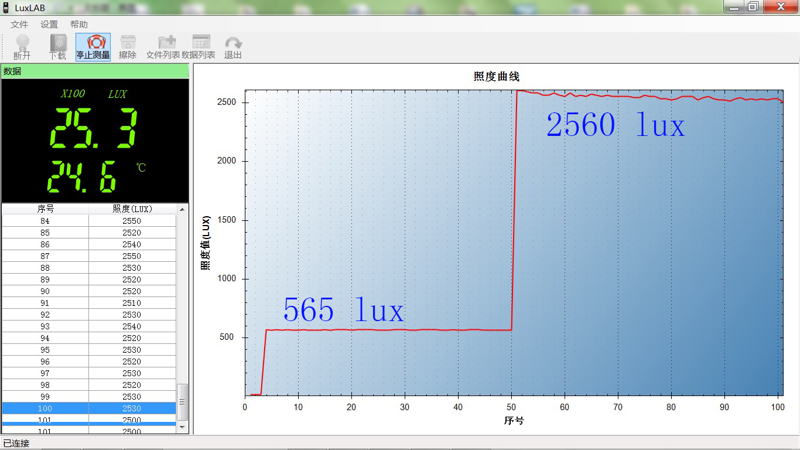Click the data table scrollbar thumb
Image resolution: width=800 pixels, height=450 pixels.
[x=182, y=402]
